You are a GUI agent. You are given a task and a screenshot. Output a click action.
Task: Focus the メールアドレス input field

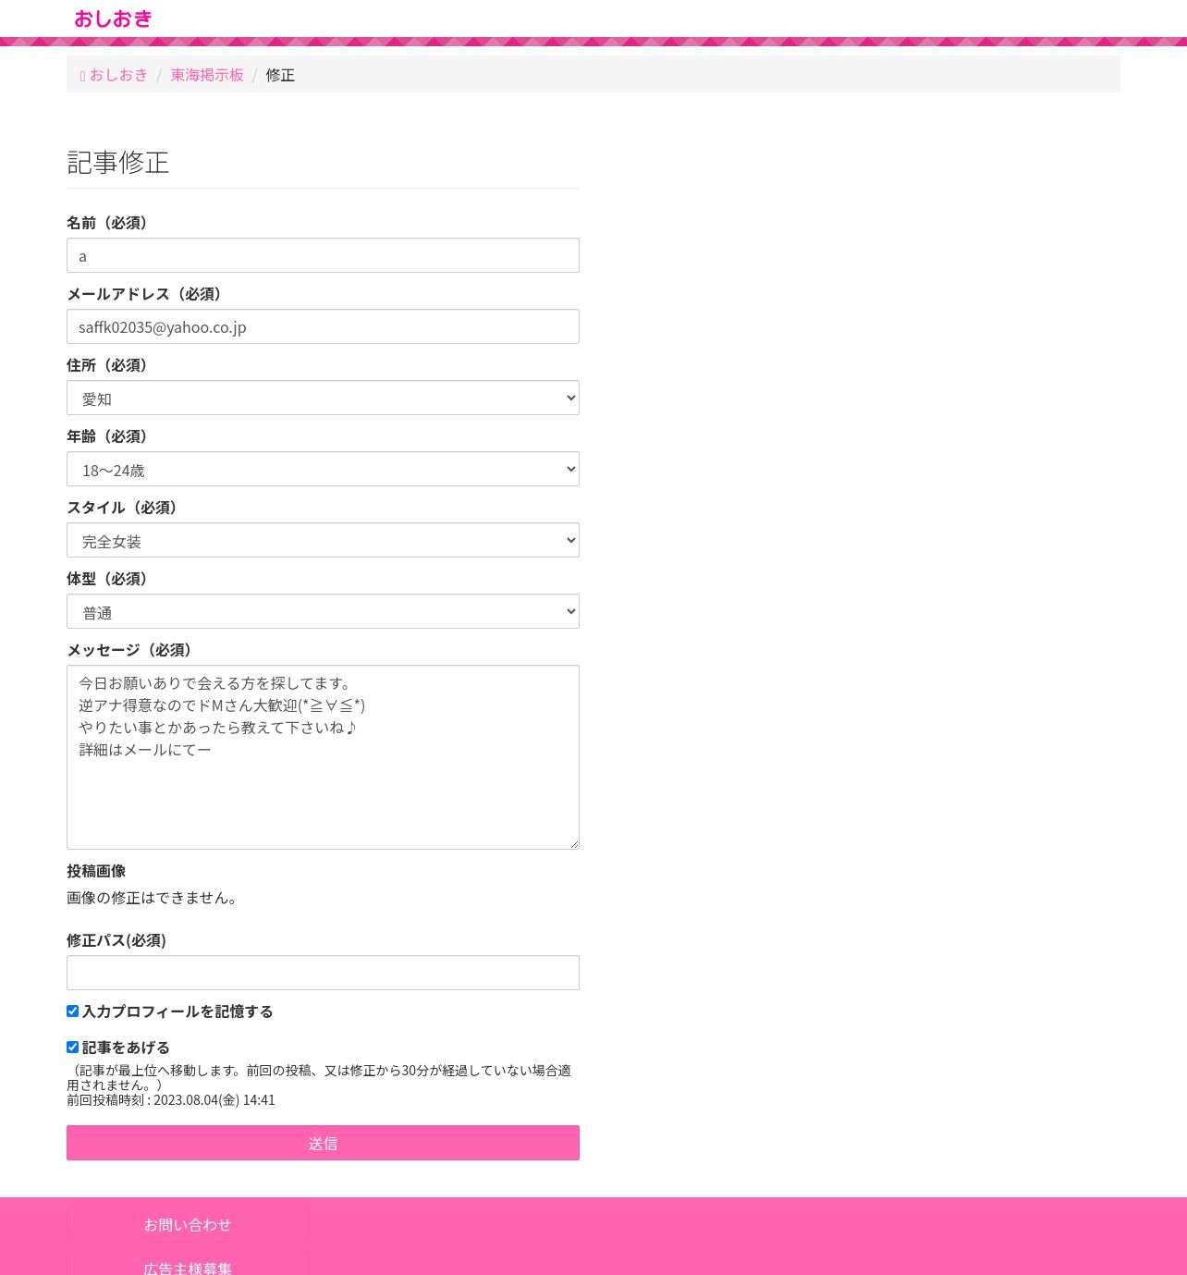(x=323, y=326)
